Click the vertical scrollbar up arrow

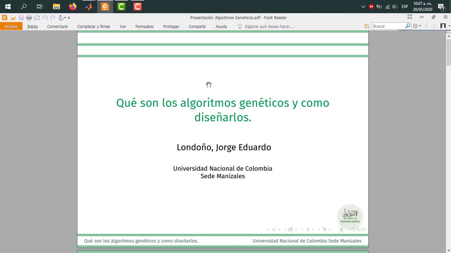(449, 36)
